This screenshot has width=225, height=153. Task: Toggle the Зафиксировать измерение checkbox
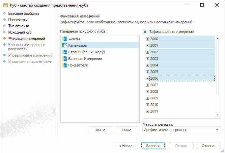(145, 32)
